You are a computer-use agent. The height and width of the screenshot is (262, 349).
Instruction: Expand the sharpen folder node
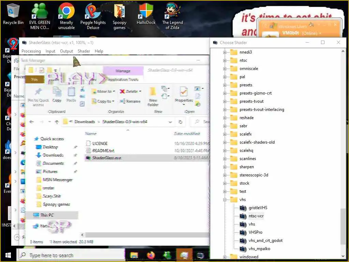pyautogui.click(x=225, y=167)
